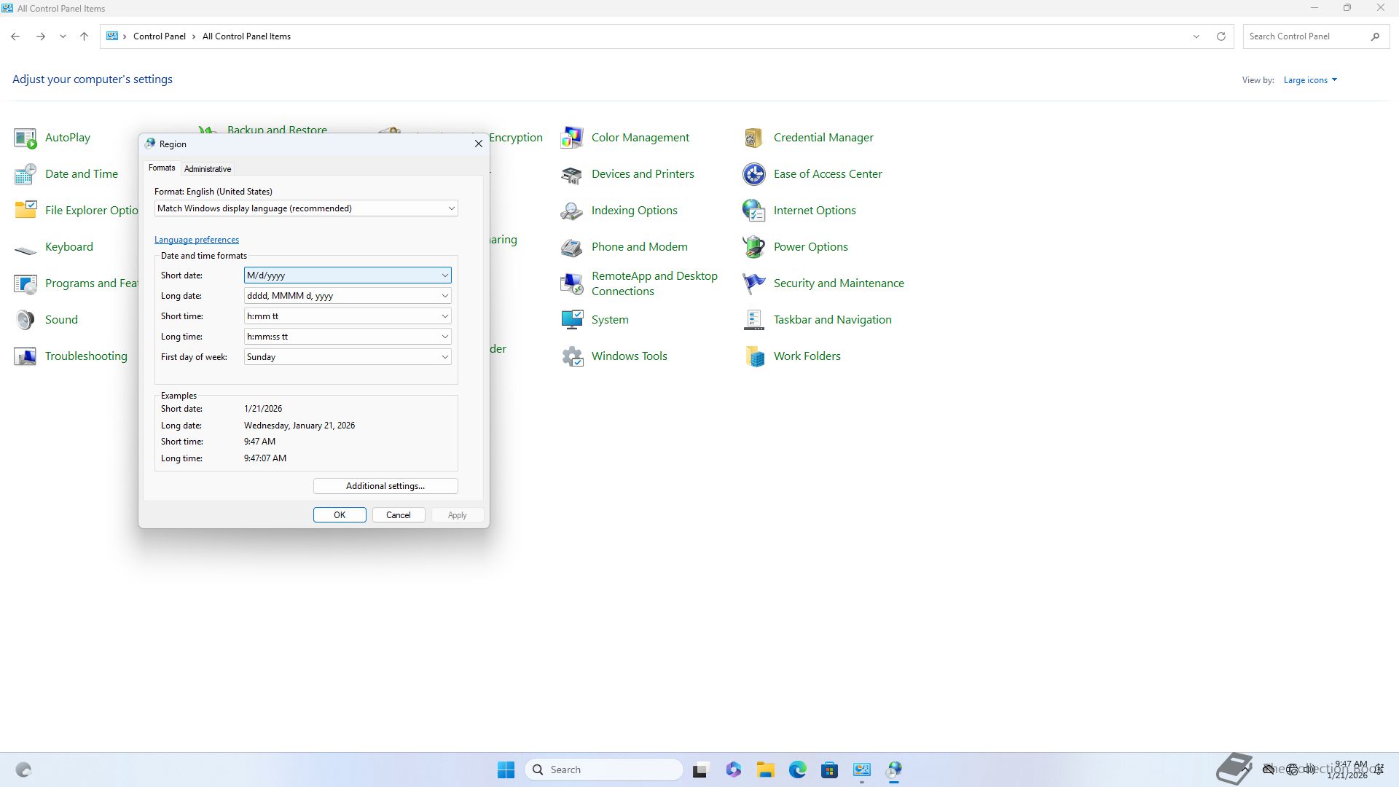The width and height of the screenshot is (1399, 787).
Task: Open the Phone and Modem icon
Action: (x=572, y=247)
